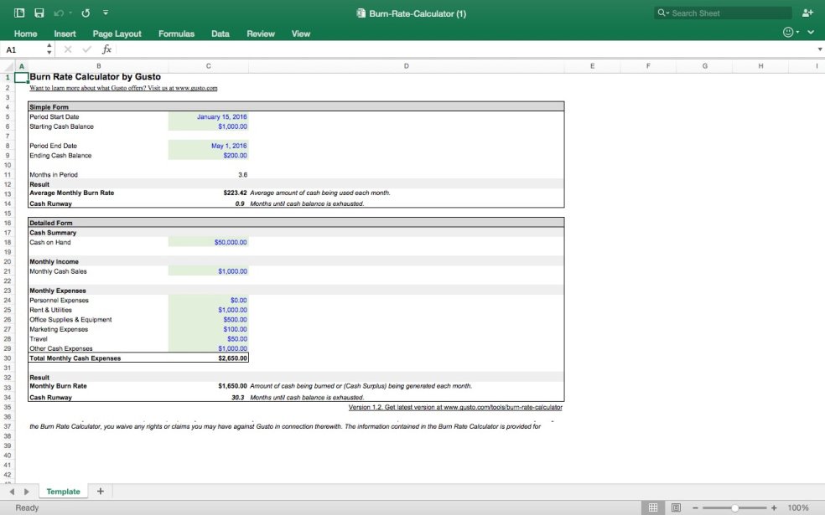This screenshot has height=515, width=825.
Task: Select the Template sheet tab
Action: (63, 492)
